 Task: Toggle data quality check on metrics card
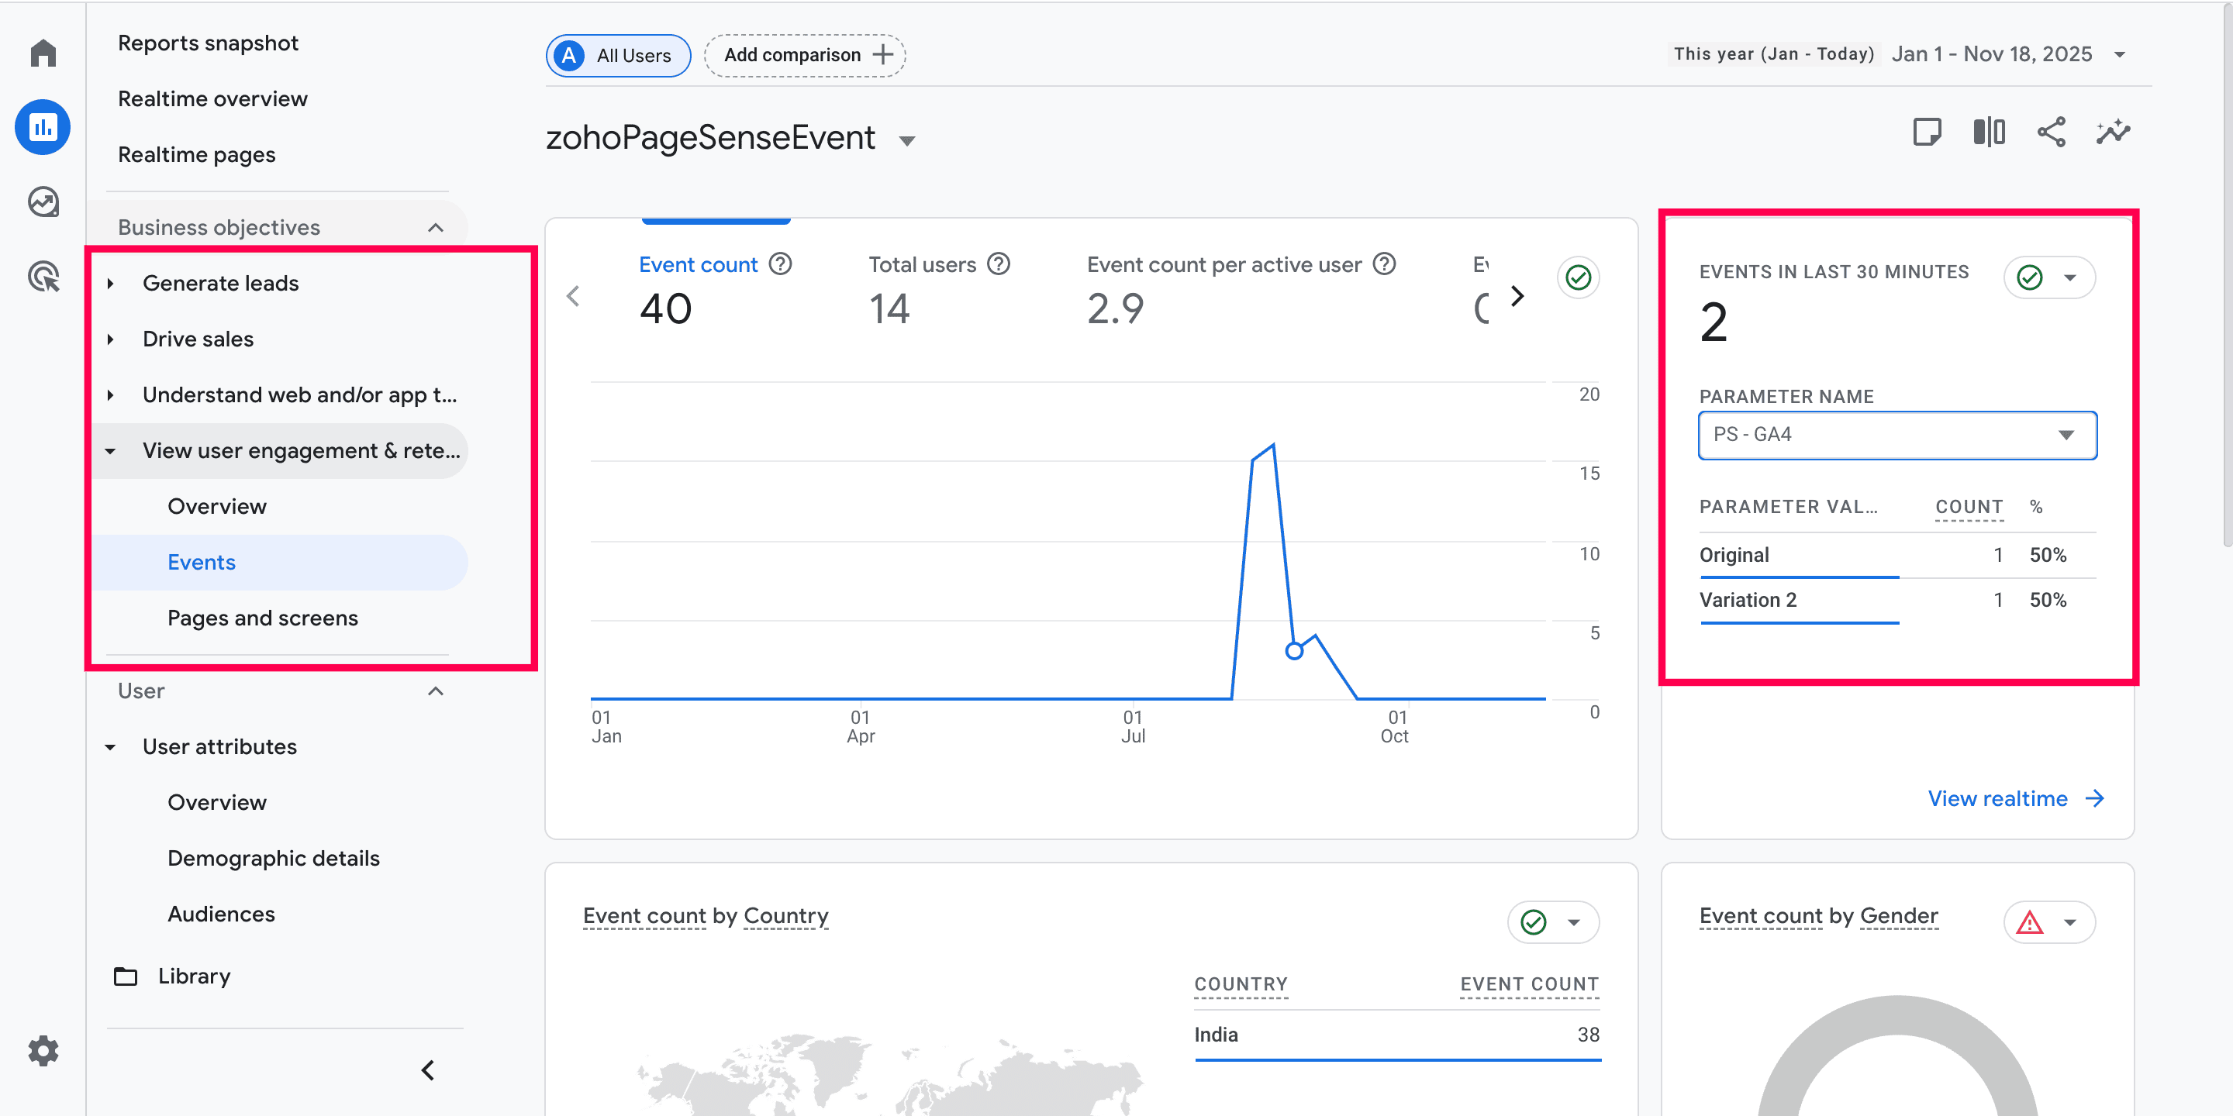pos(1578,278)
